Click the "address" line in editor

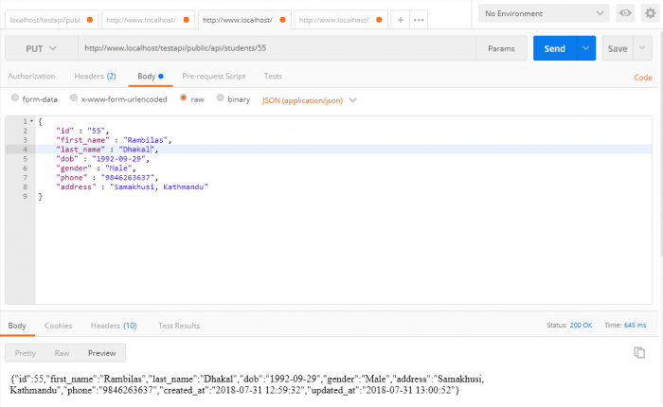click(x=132, y=186)
